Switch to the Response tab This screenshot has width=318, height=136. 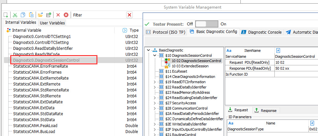(266, 110)
